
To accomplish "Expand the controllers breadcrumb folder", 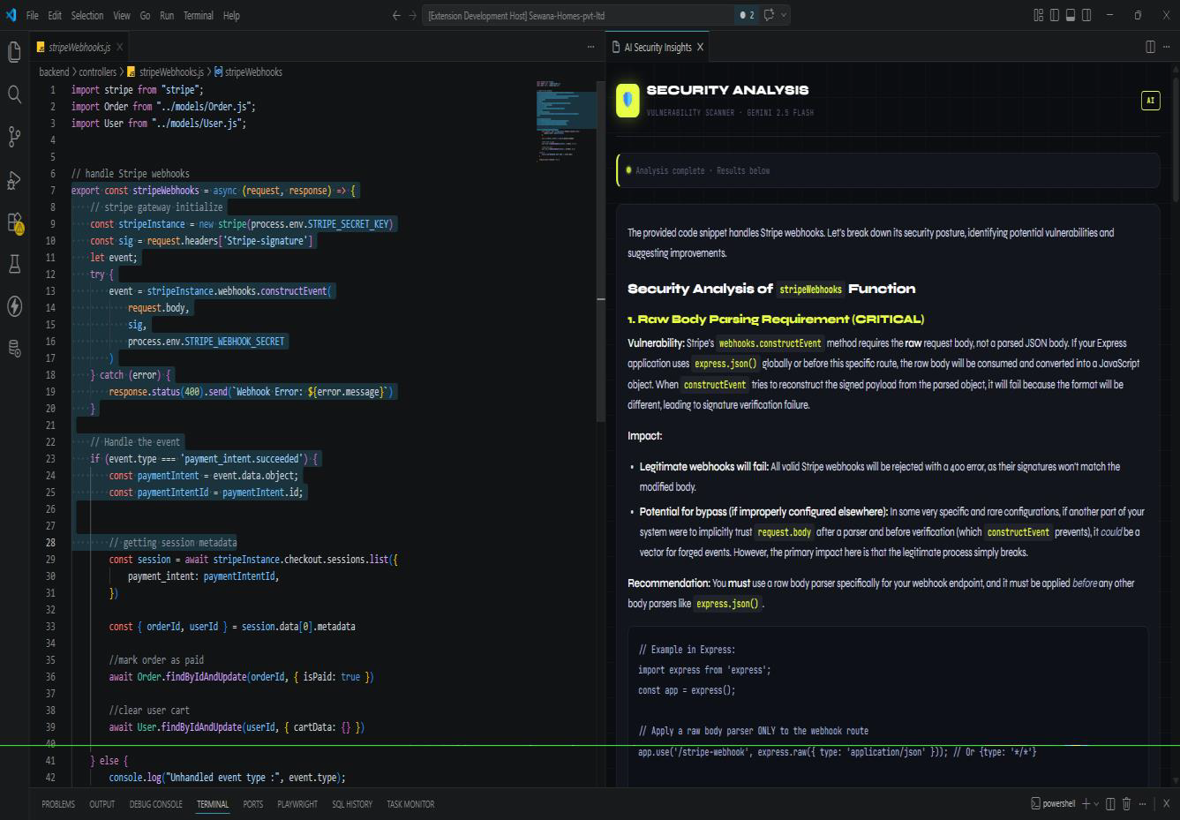I will coord(97,72).
